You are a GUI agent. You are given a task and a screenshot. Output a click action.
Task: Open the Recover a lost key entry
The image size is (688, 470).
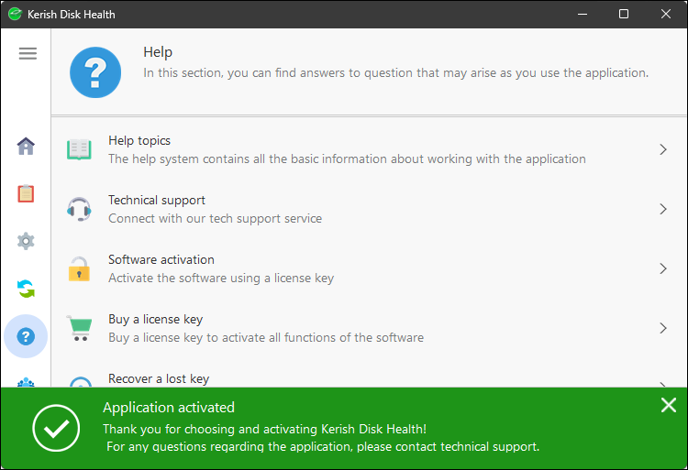click(159, 378)
